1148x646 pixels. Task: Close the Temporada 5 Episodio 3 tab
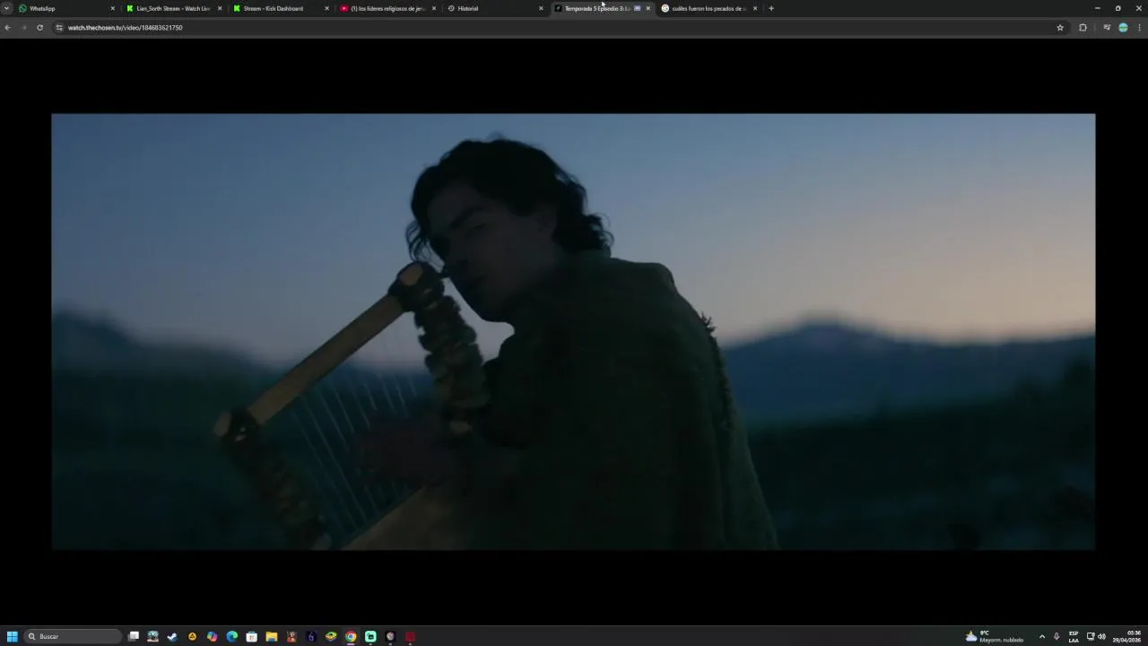coord(648,8)
